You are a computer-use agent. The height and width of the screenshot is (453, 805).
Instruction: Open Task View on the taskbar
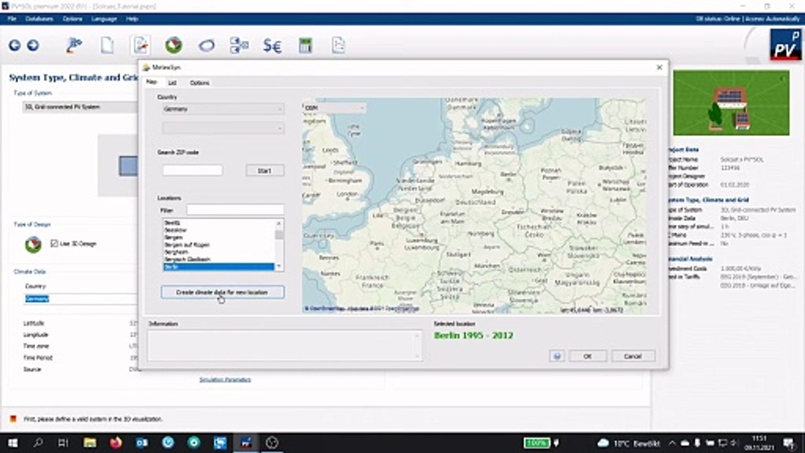63,443
